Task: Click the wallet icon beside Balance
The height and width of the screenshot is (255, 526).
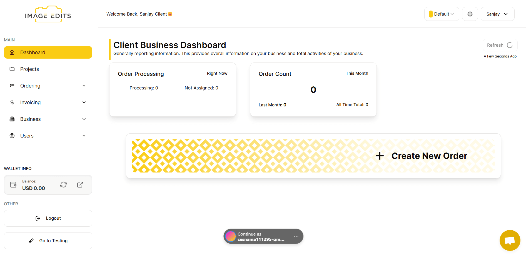Action: [x=13, y=185]
